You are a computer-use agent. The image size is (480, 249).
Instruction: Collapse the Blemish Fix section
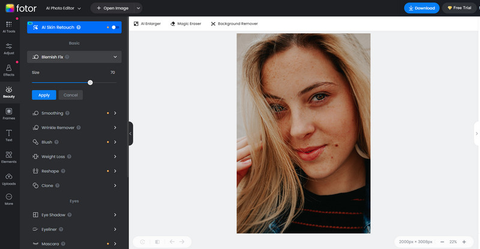[115, 57]
